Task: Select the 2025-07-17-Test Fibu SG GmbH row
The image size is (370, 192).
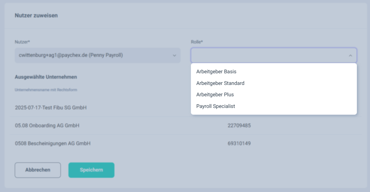Action: [x=51, y=108]
